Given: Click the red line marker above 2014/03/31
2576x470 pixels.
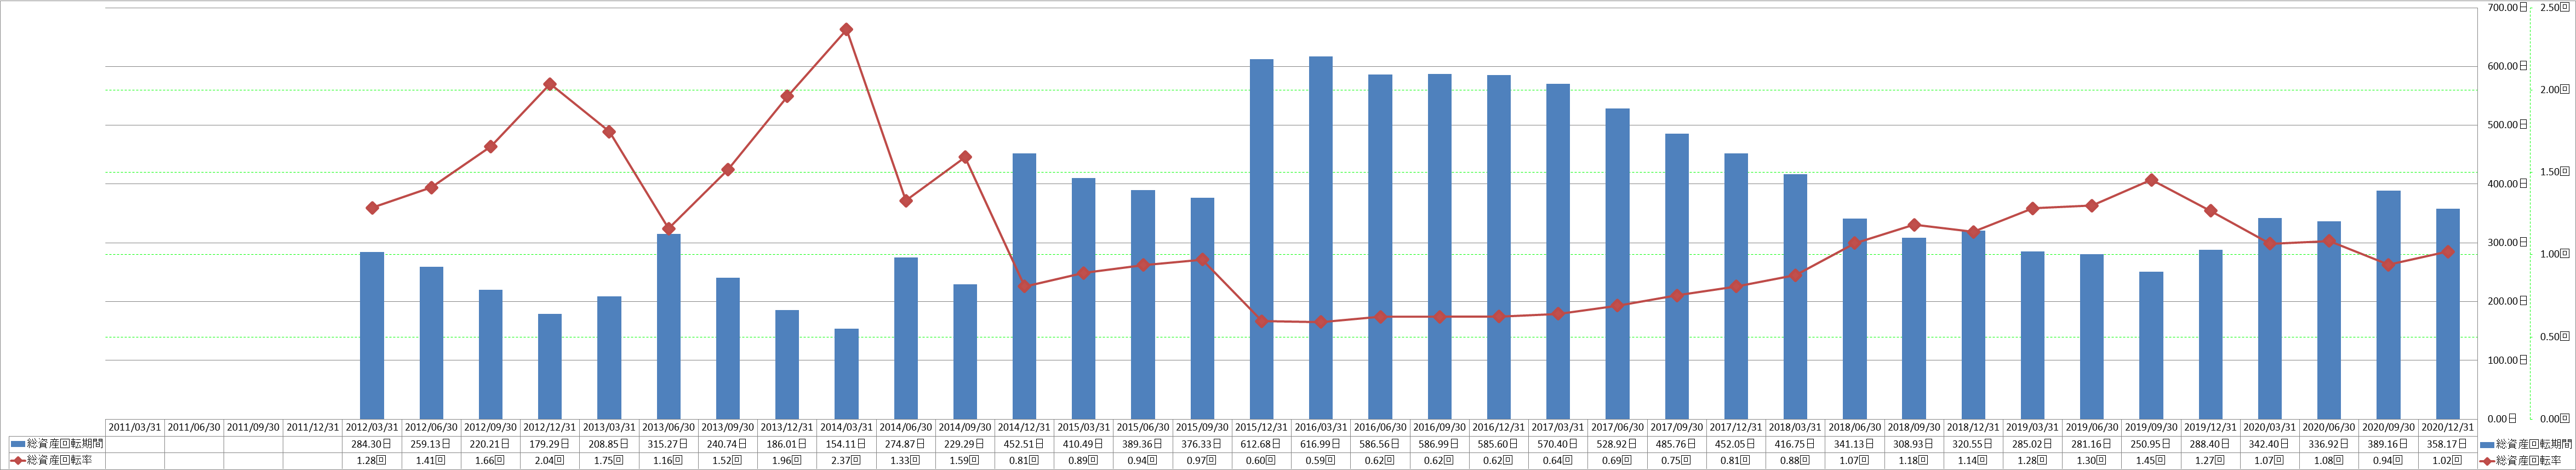Looking at the screenshot, I should pos(846,29).
